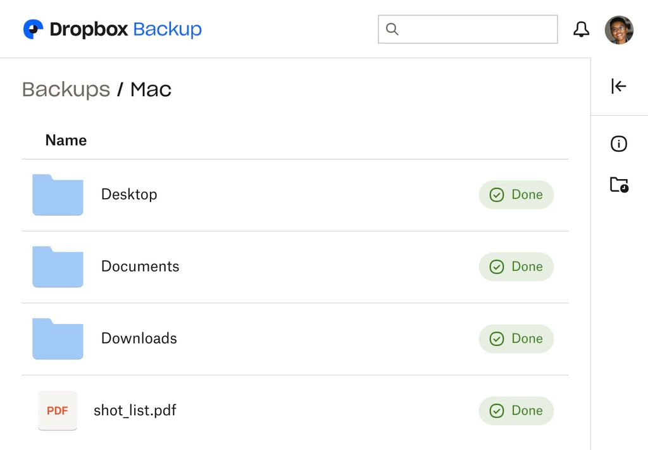Image resolution: width=648 pixels, height=450 pixels.
Task: Click the Done badge beside shot_list.pdf
Action: pyautogui.click(x=516, y=410)
